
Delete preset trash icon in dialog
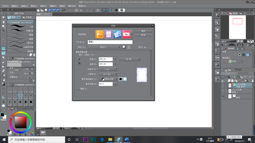(129, 47)
